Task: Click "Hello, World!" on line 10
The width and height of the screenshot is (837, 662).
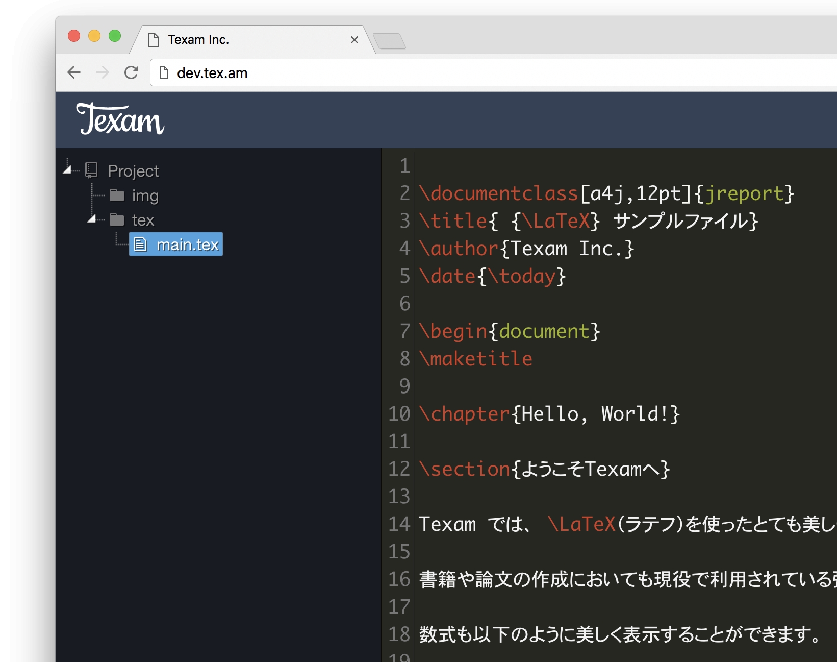Action: pyautogui.click(x=595, y=414)
